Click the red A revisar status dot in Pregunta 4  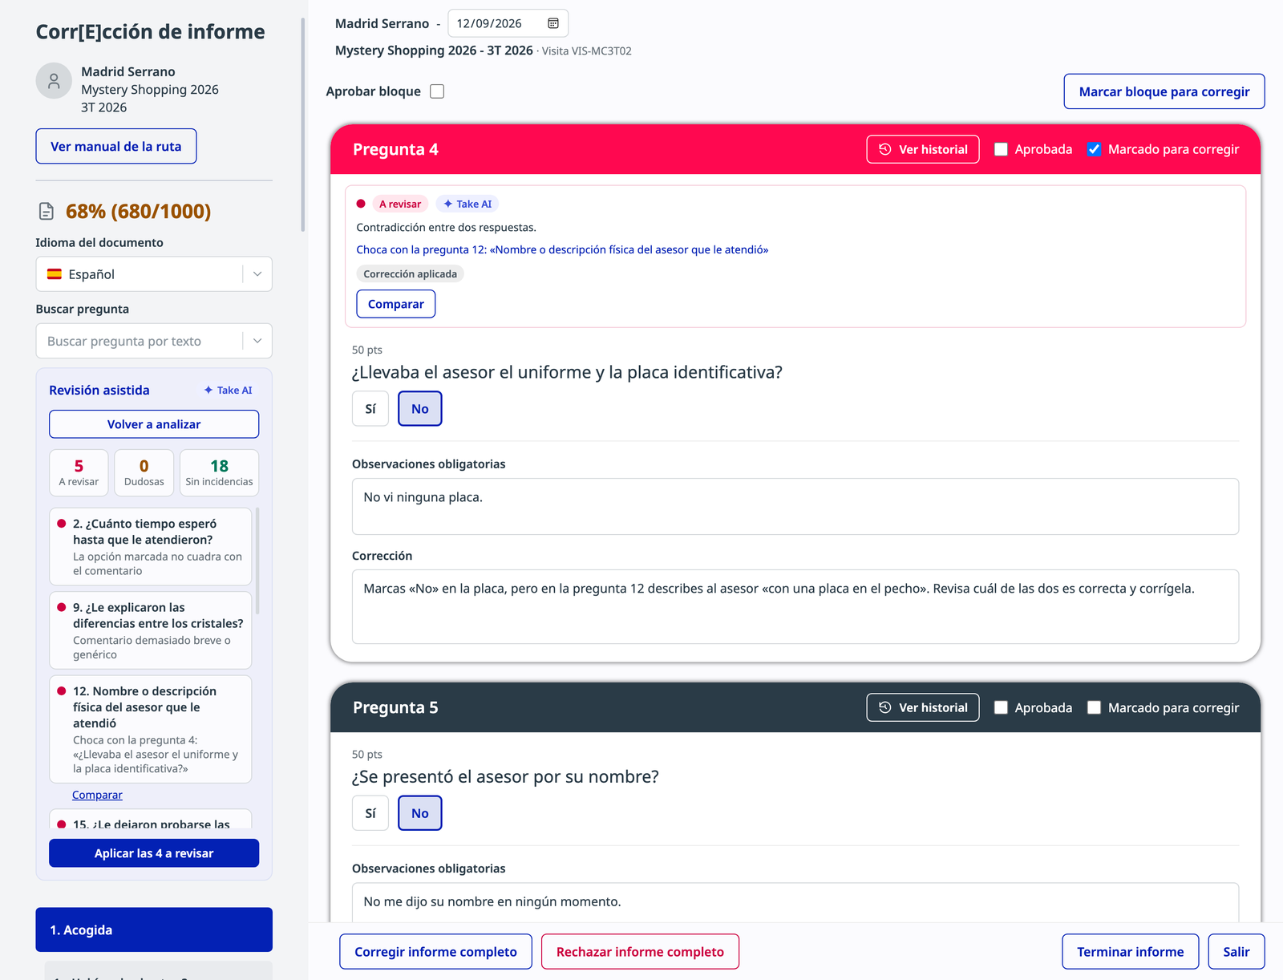tap(361, 204)
